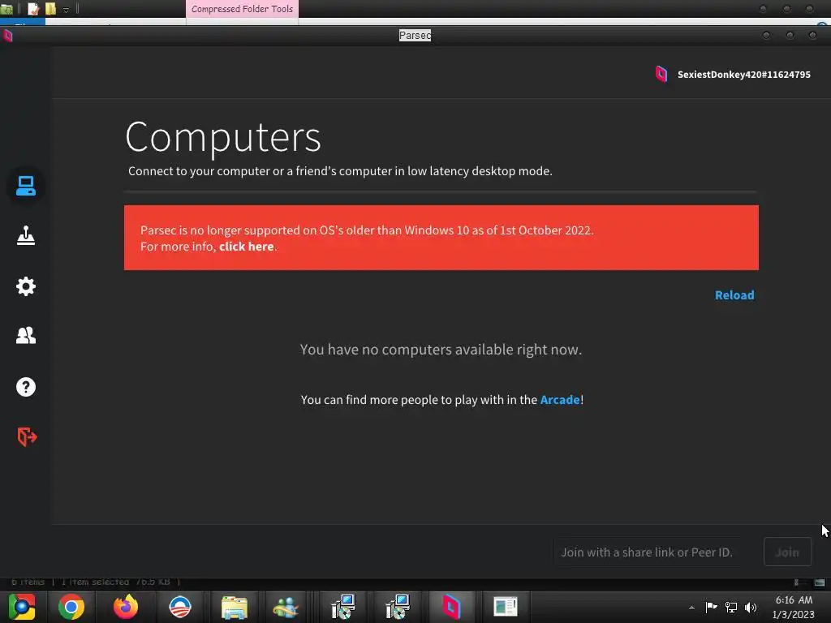Open the Help question mark icon
The width and height of the screenshot is (831, 623).
25,387
